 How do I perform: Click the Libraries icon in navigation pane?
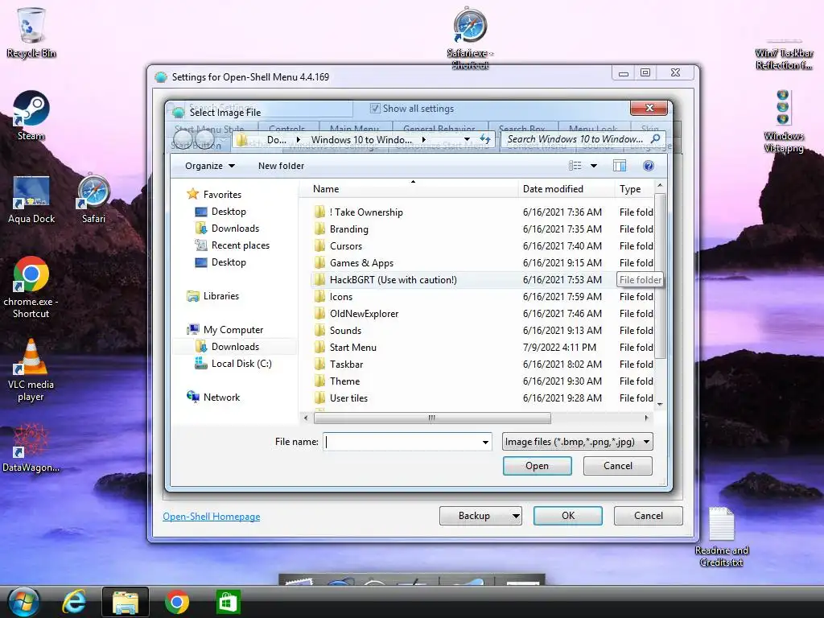pyautogui.click(x=193, y=296)
